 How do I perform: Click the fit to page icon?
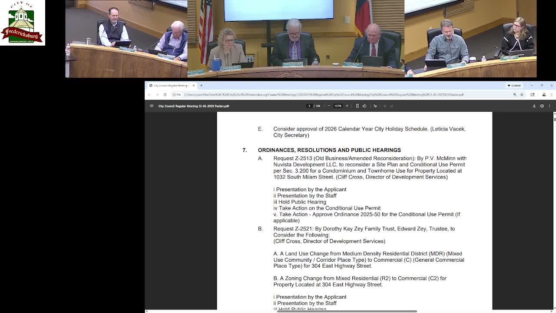pyautogui.click(x=357, y=106)
